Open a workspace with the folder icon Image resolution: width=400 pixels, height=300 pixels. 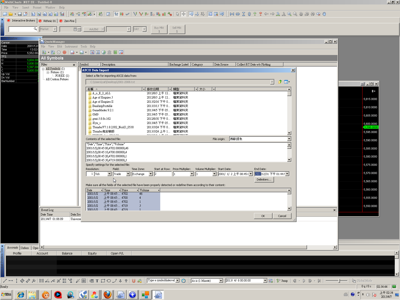pos(11,14)
